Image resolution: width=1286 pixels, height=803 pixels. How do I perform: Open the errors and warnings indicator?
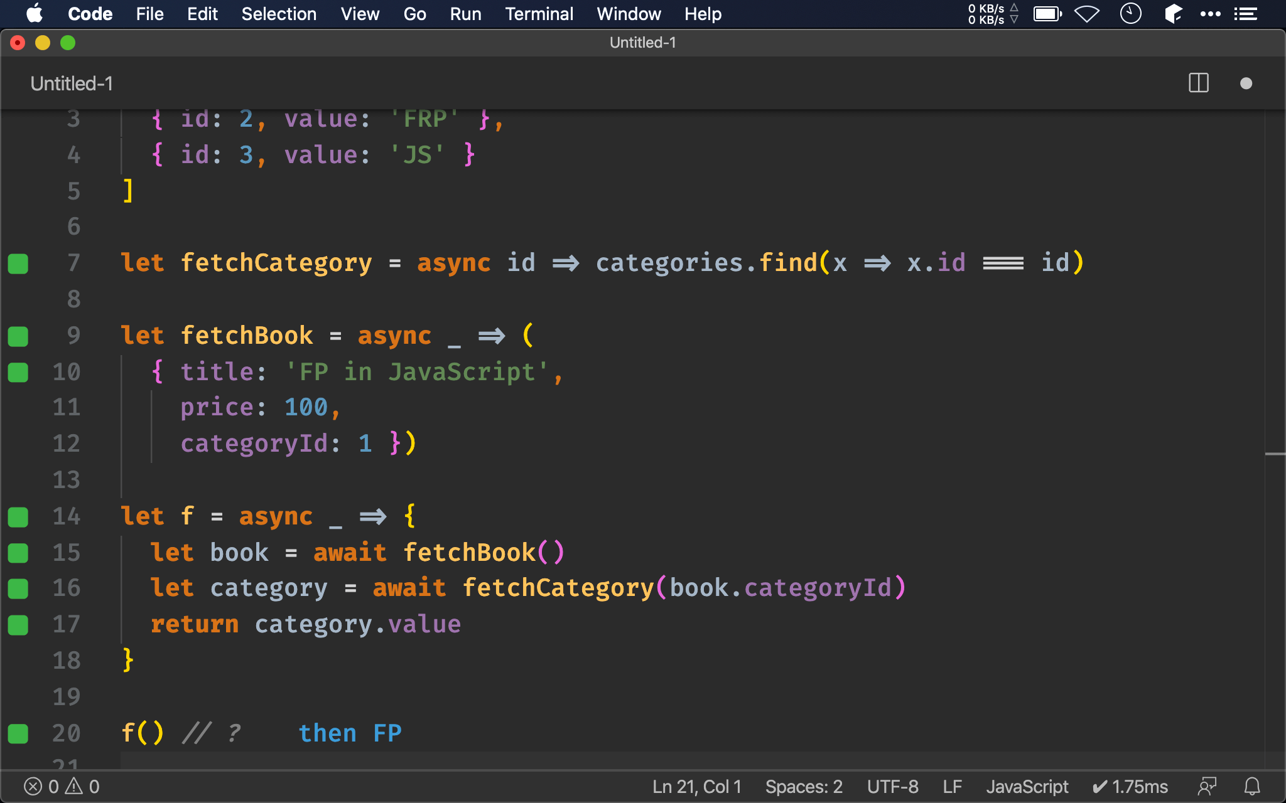[x=62, y=786]
